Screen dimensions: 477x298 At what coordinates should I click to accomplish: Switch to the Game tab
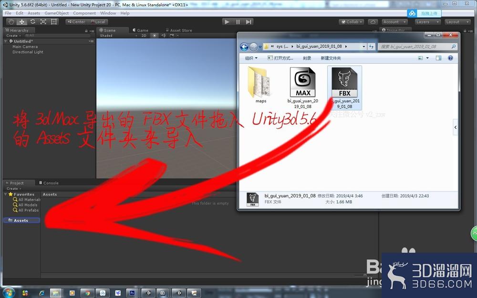click(x=141, y=30)
